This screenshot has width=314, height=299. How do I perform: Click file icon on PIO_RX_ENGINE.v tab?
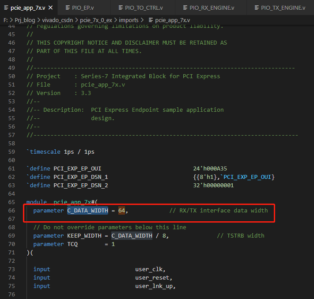coord(185,8)
